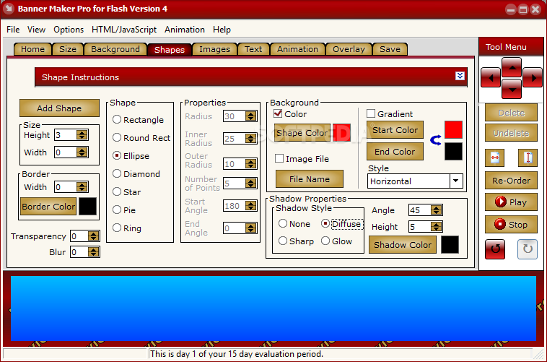Image resolution: width=547 pixels, height=362 pixels.
Task: Click the horizontal center alignment icon
Action: pyautogui.click(x=494, y=158)
